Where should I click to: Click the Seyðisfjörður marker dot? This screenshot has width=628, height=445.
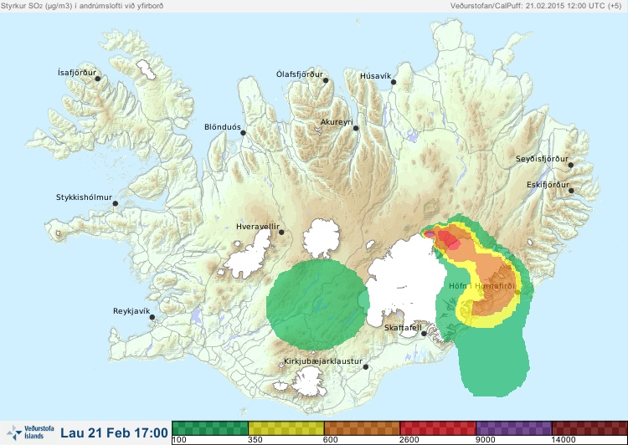570,165
